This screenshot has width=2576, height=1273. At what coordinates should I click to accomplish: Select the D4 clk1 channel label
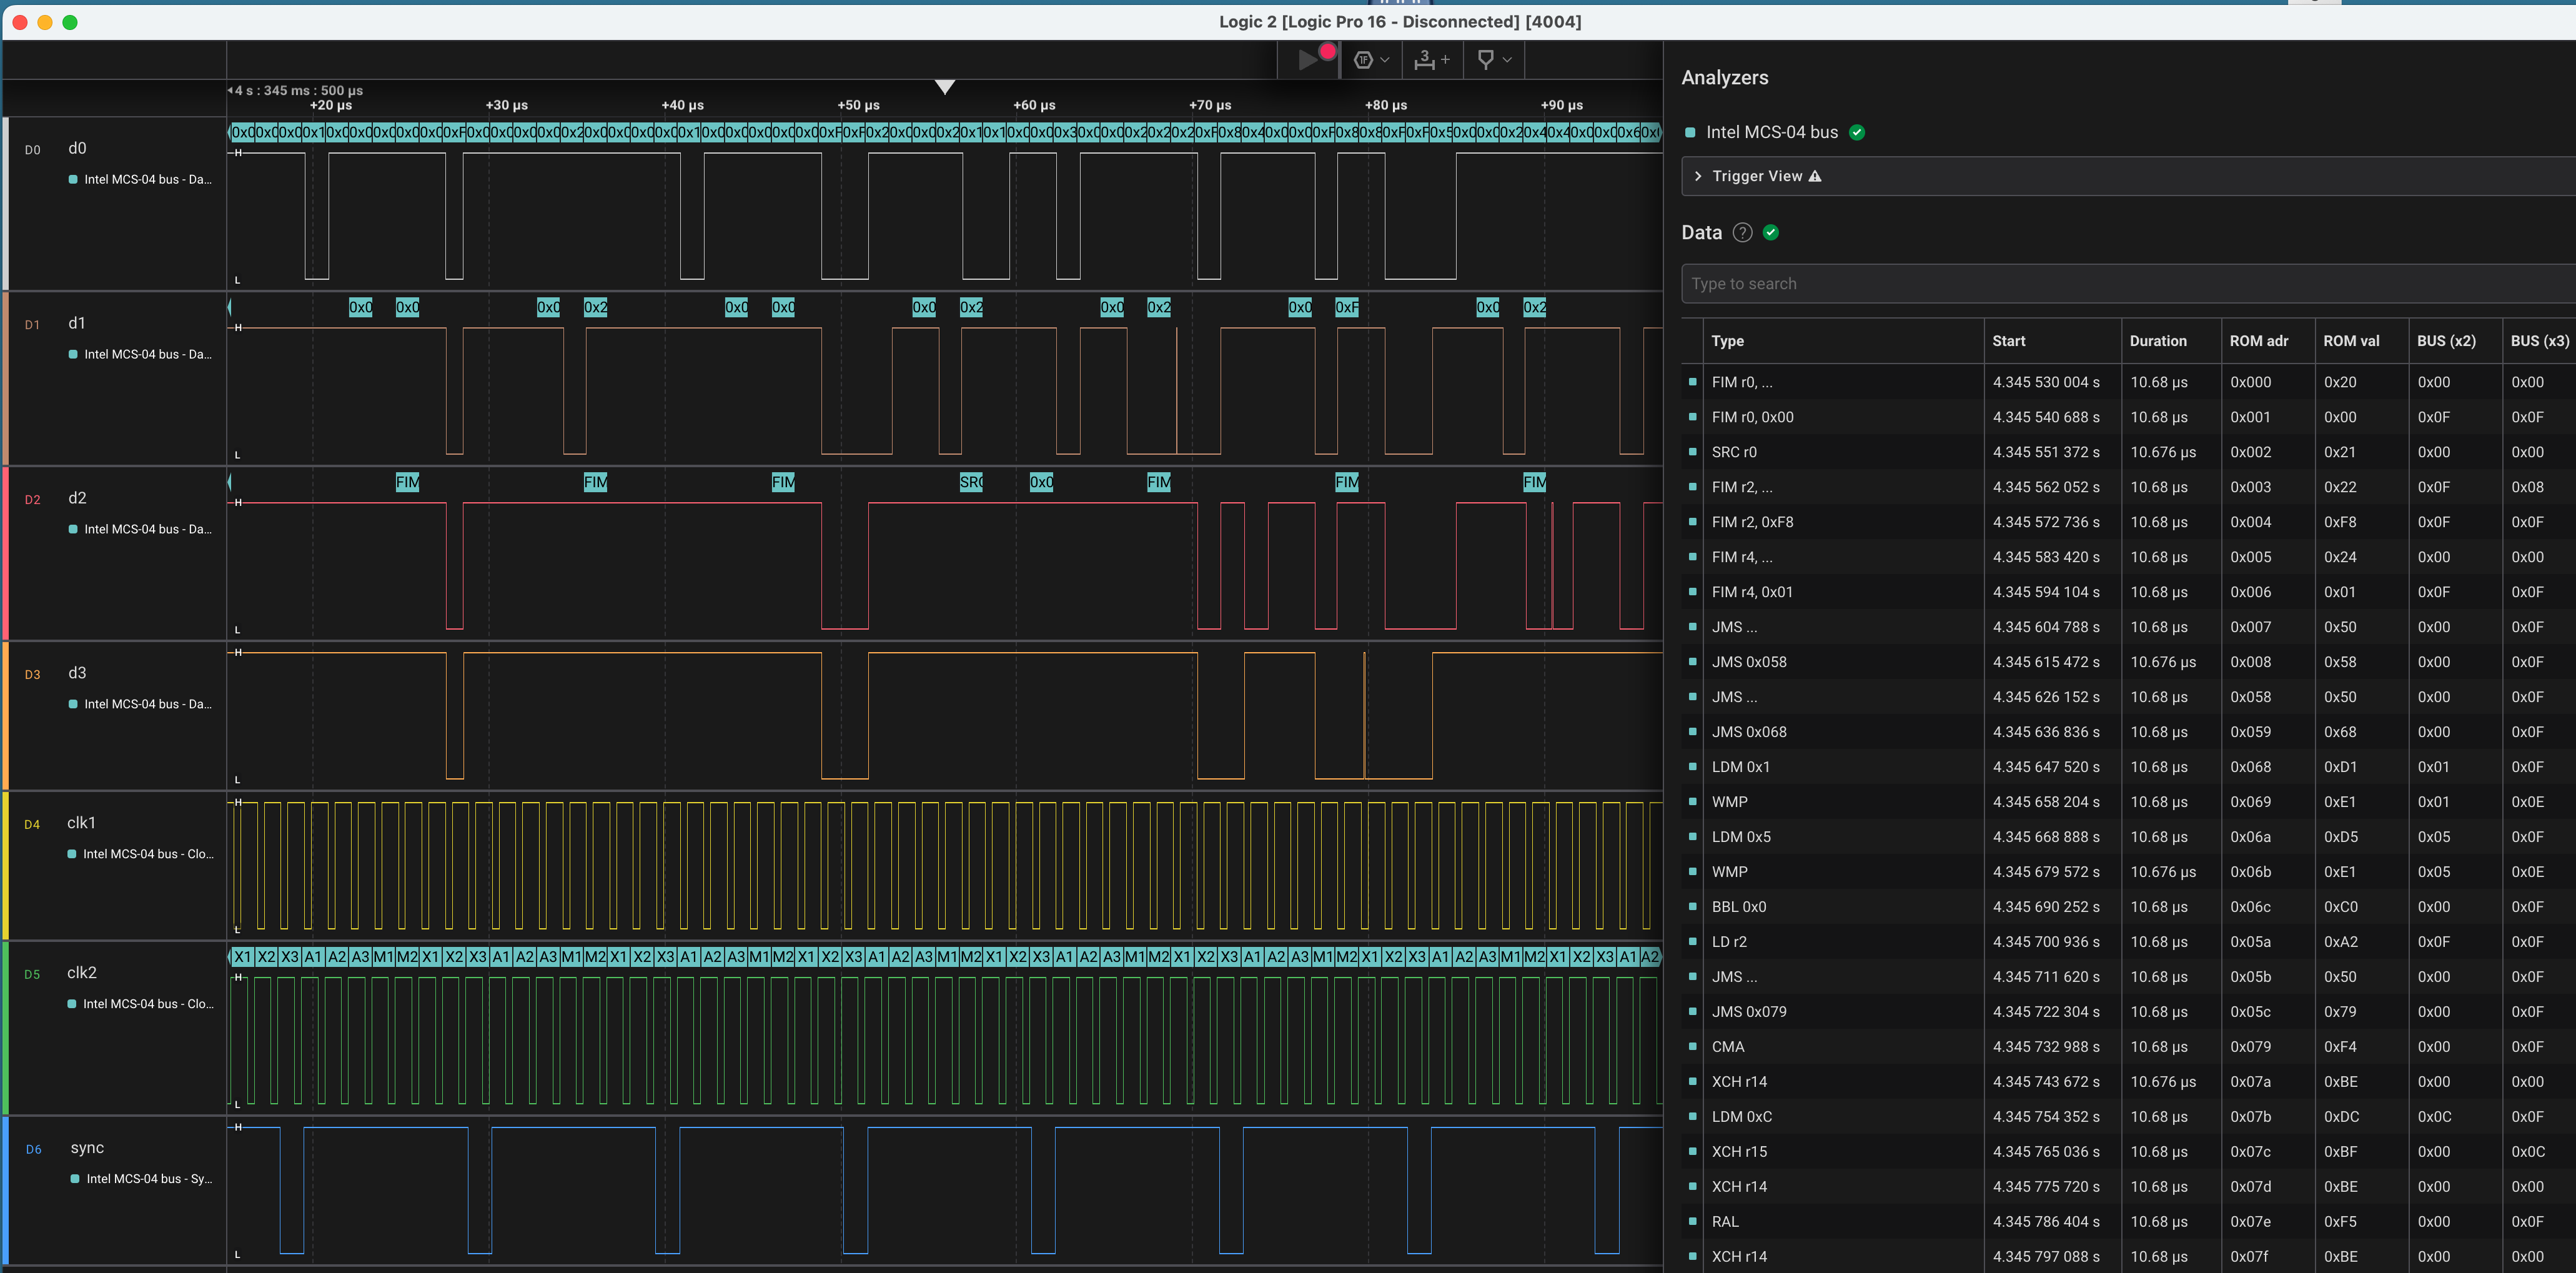click(x=81, y=823)
